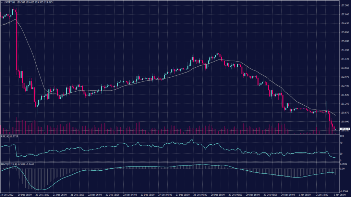Viewport: 351px width, 197px height.
Task: Click the 19 Dec 2022 date label
Action: tap(8, 194)
